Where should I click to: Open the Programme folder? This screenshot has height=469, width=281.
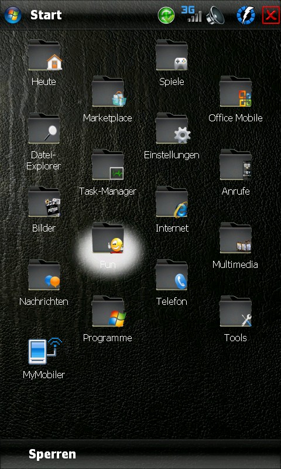(109, 311)
